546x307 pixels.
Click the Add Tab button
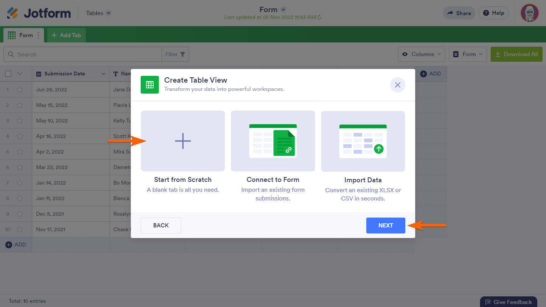66,35
